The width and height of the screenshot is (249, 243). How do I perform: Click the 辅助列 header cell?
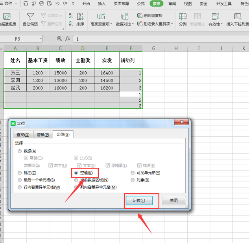(x=131, y=60)
